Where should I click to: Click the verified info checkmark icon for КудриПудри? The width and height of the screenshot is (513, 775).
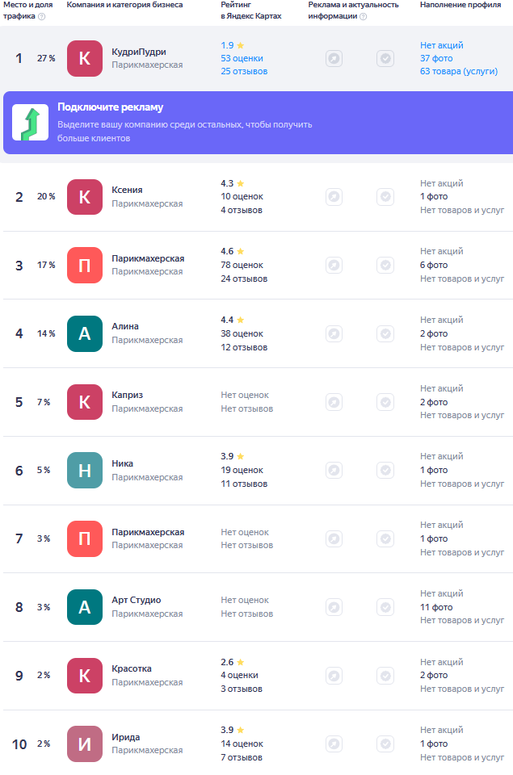tap(385, 58)
